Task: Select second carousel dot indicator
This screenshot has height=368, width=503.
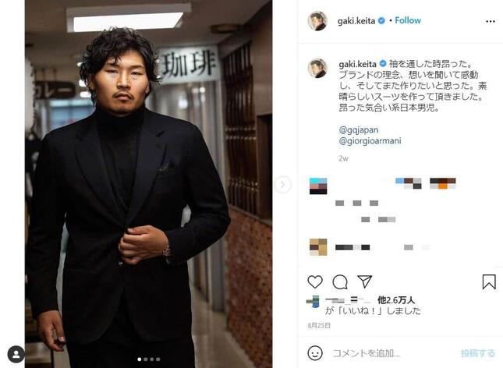Action: (x=146, y=359)
